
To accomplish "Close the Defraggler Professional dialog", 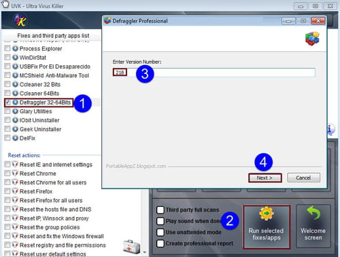I will tap(318, 21).
